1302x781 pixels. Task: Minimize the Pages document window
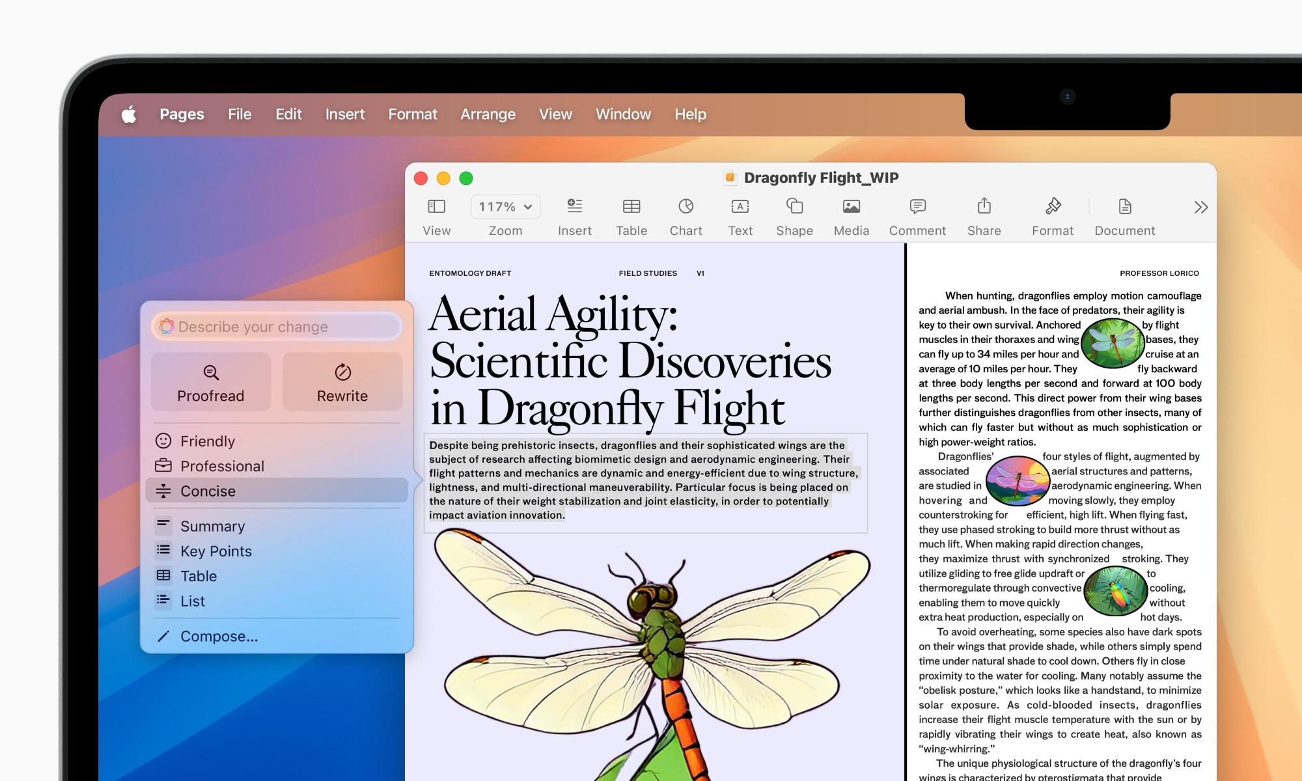443,178
